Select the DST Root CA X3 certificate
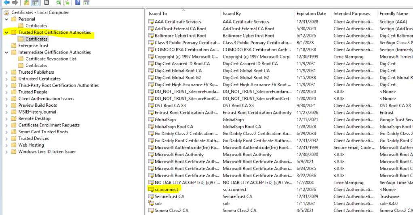413x215 pixels. click(170, 105)
